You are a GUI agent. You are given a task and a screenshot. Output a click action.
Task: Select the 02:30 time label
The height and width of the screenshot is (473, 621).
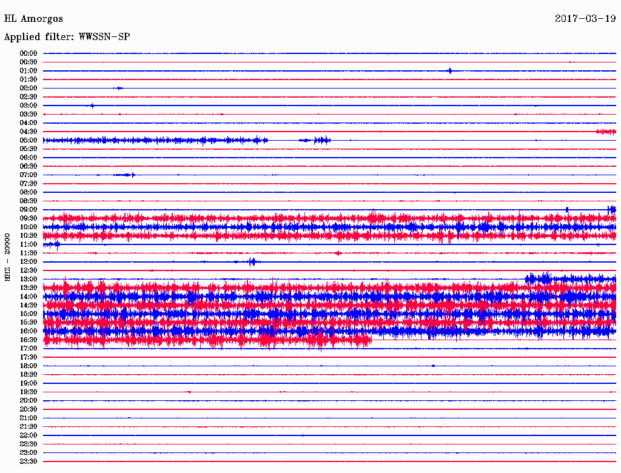29,96
